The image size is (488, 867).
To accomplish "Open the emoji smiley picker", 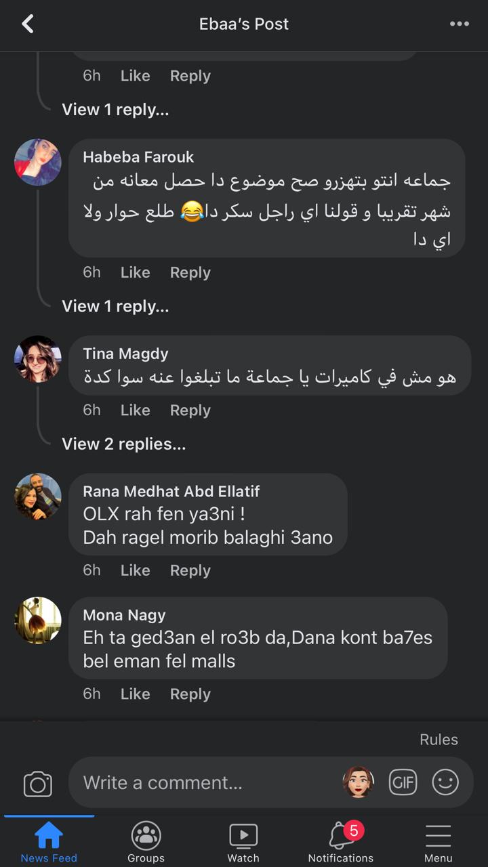I will tap(445, 782).
